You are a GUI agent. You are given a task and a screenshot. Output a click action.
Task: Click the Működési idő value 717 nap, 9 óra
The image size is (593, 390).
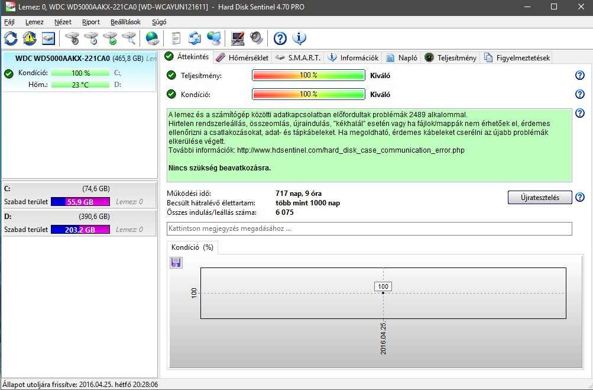pyautogui.click(x=299, y=194)
